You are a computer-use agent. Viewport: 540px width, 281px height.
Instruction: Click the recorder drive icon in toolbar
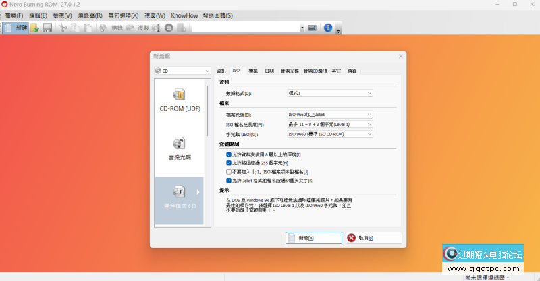click(313, 28)
